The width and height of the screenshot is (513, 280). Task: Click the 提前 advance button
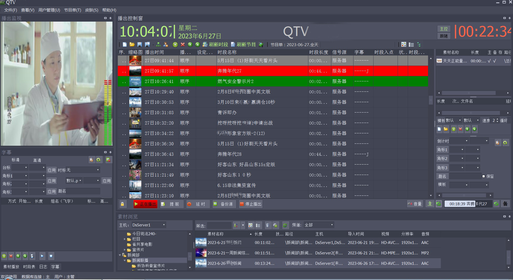tap(172, 204)
